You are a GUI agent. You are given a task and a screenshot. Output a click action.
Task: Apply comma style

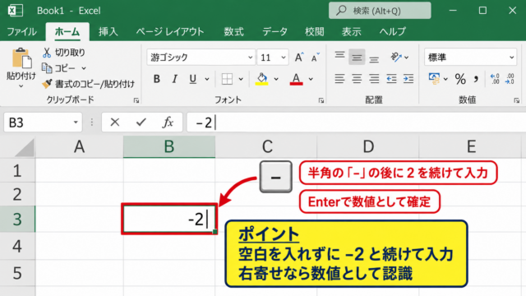[476, 79]
